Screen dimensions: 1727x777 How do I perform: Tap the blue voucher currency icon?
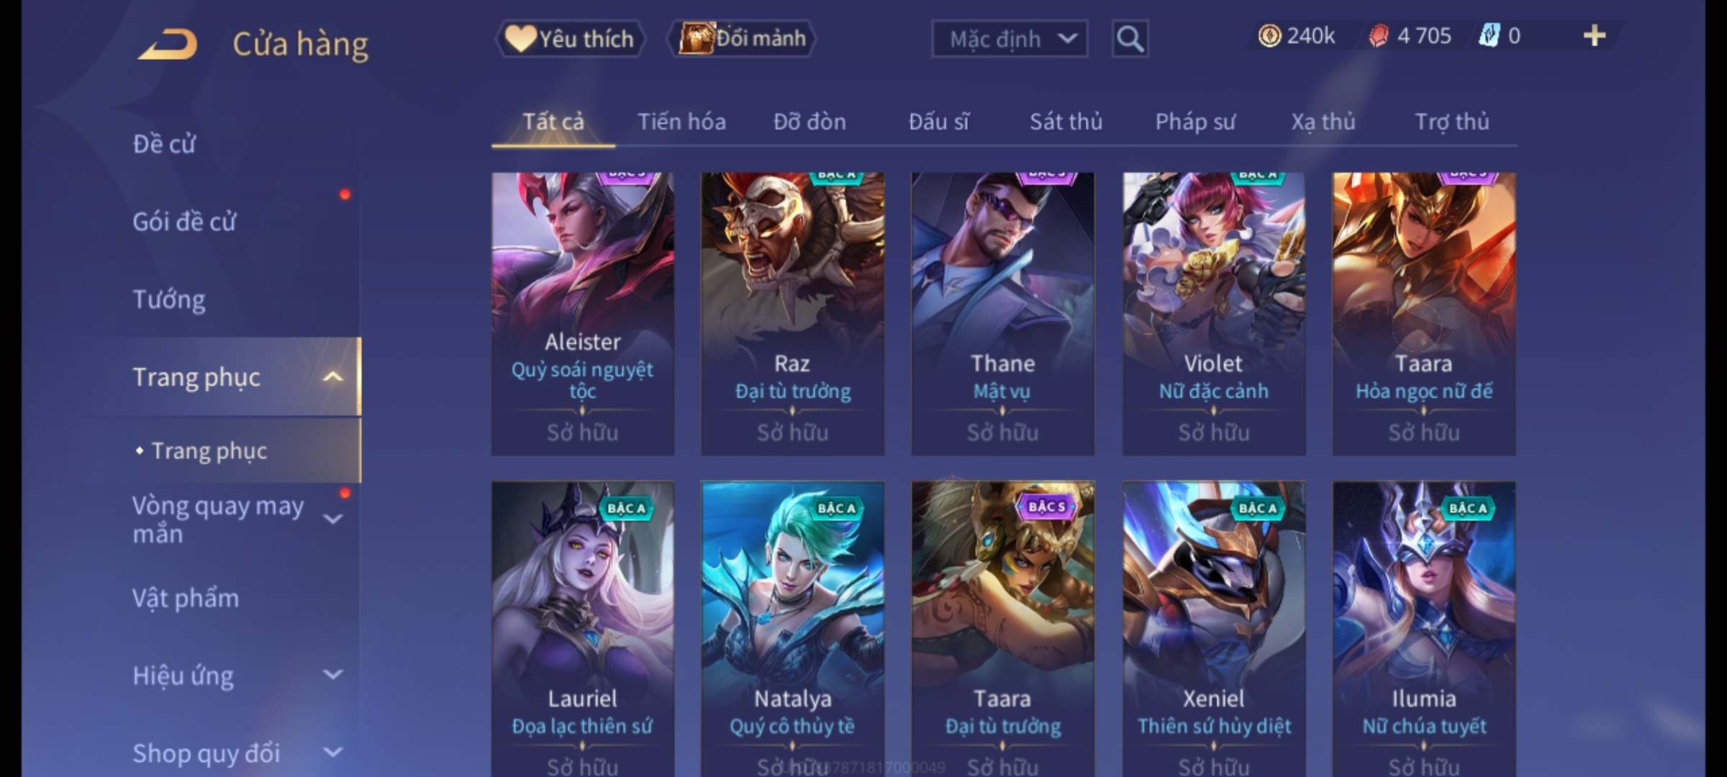[1489, 36]
